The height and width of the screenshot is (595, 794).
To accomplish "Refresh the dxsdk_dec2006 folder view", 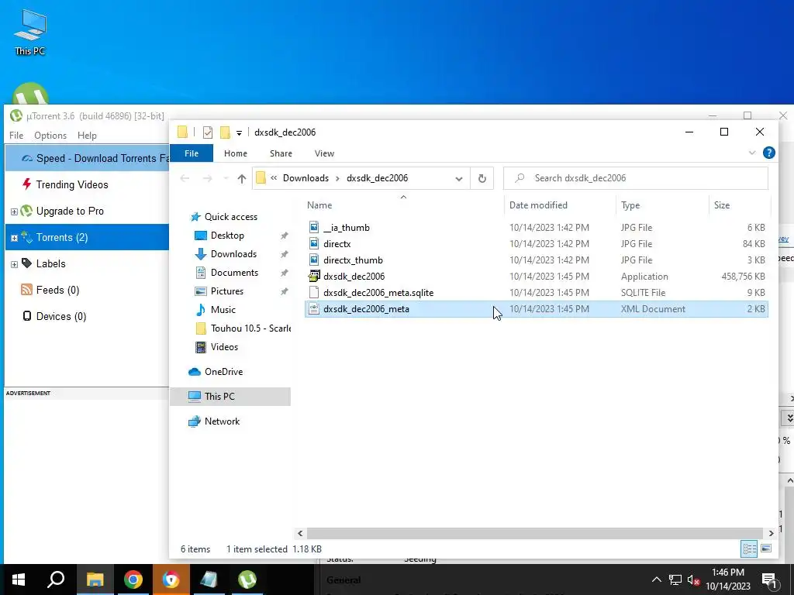I will tap(482, 179).
